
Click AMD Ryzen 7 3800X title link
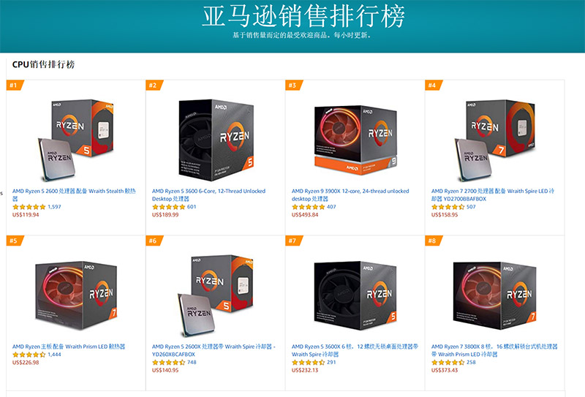pyautogui.click(x=494, y=350)
